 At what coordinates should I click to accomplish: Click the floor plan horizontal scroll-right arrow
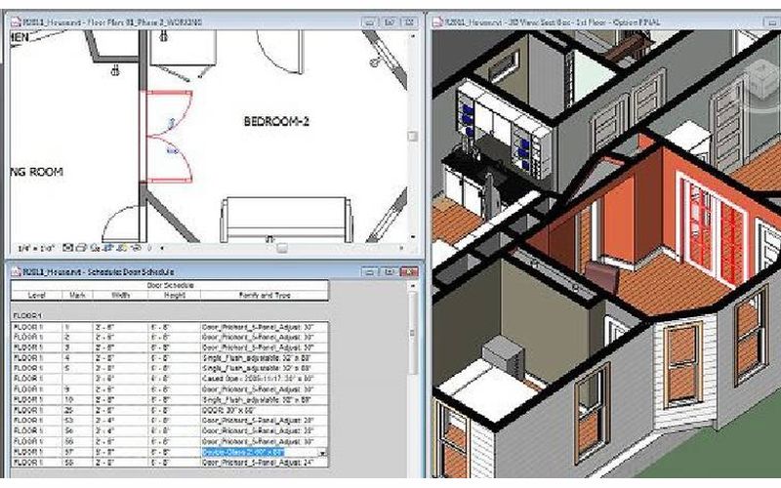[x=402, y=248]
